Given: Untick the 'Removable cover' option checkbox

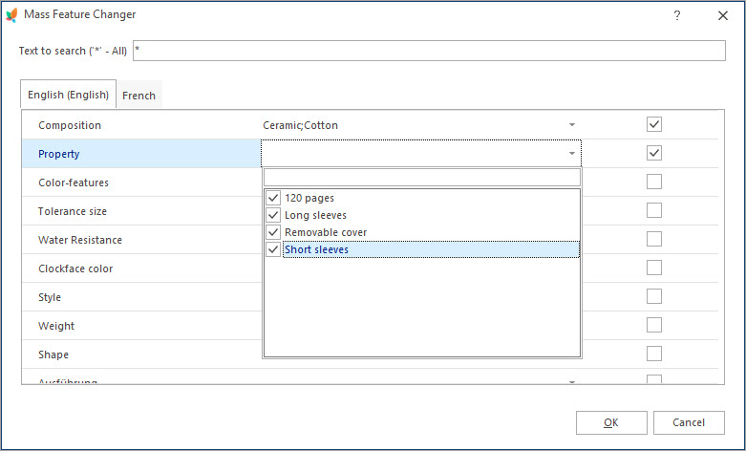Looking at the screenshot, I should click(x=273, y=232).
